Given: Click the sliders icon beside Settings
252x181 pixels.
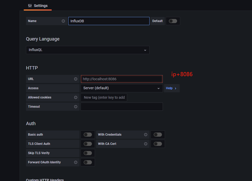Looking at the screenshot, I should point(30,6).
